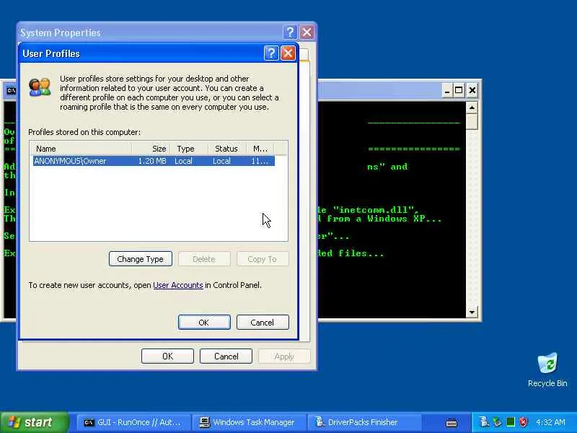The width and height of the screenshot is (577, 433).
Task: Click the command prompt title bar icon
Action: (x=11, y=90)
